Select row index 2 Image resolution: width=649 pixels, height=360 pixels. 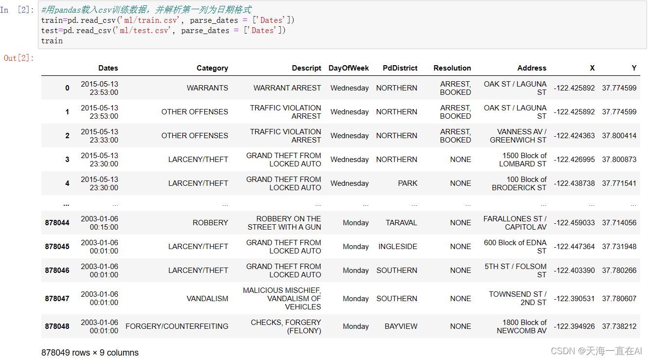click(x=68, y=136)
